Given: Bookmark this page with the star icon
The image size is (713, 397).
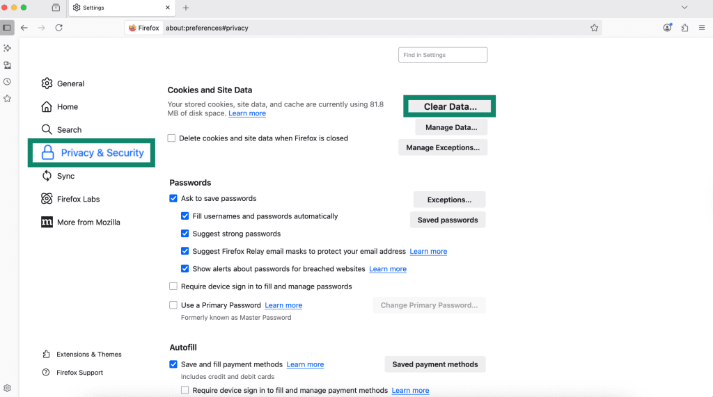Looking at the screenshot, I should (x=594, y=28).
